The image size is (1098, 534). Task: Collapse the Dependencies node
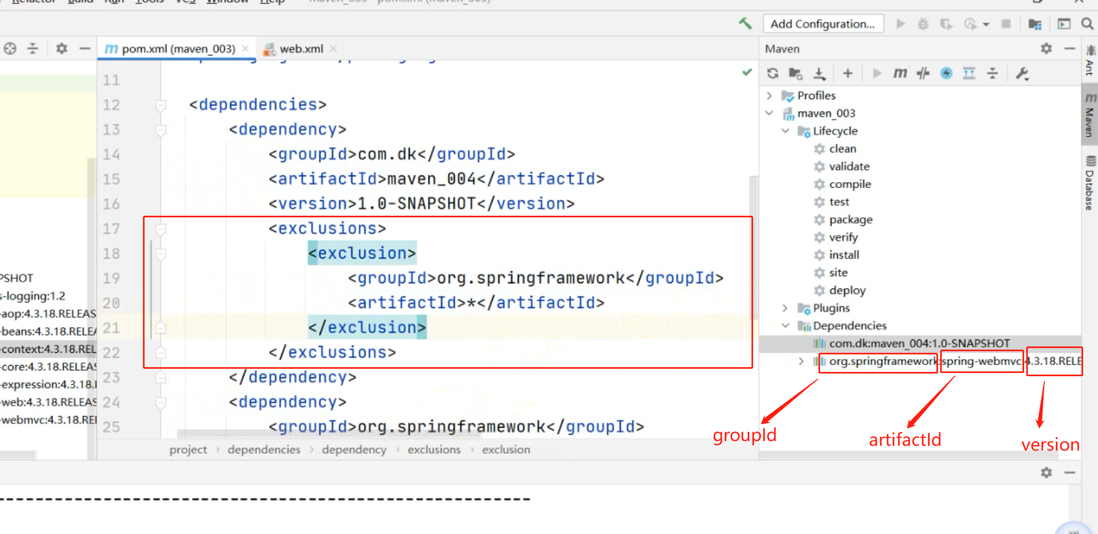786,326
